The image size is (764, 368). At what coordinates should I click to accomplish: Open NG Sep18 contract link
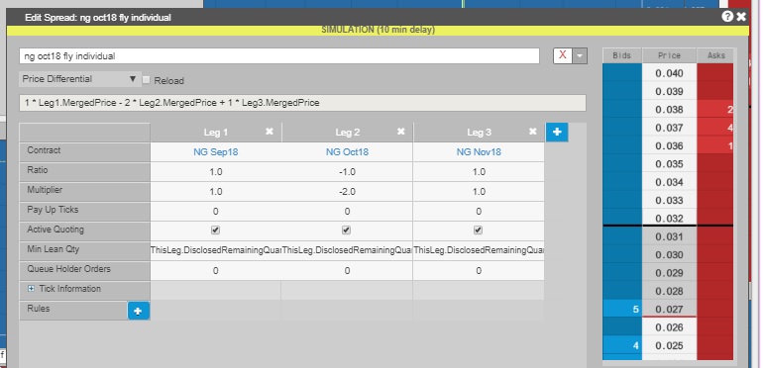coord(215,152)
